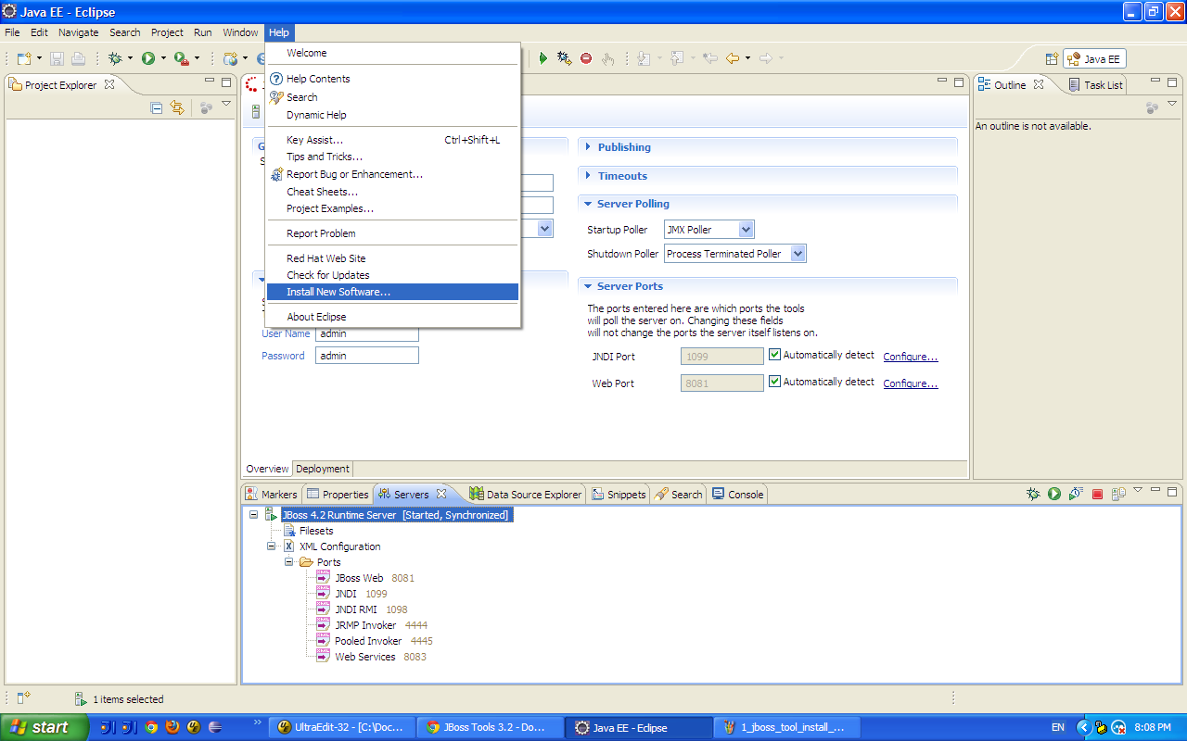The width and height of the screenshot is (1187, 741).
Task: Open the Print icon in the toolbar
Action: [x=78, y=57]
